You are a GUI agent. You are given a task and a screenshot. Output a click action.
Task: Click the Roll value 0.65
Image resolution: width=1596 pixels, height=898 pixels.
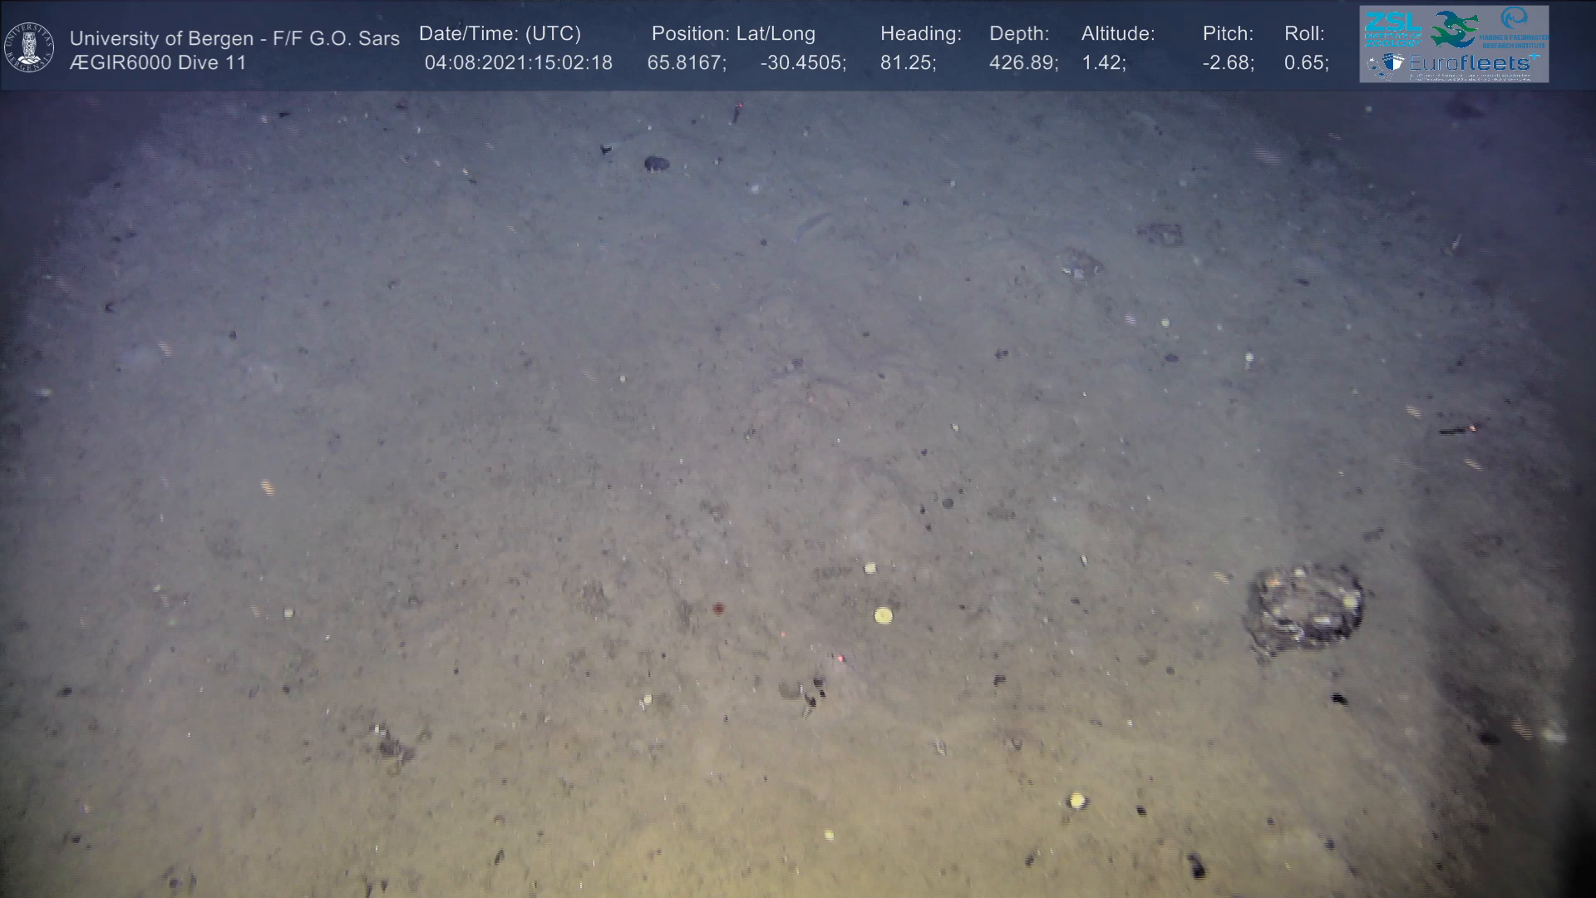1305,63
